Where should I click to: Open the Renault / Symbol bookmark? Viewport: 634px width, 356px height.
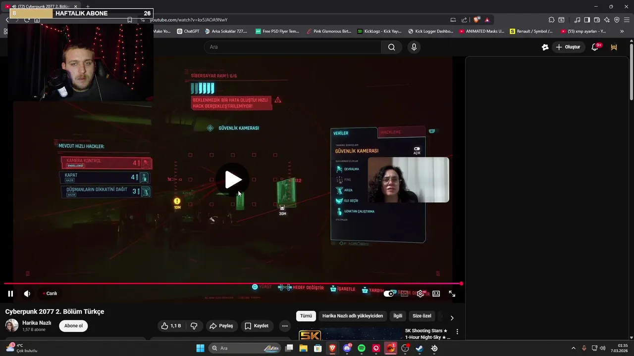point(531,31)
